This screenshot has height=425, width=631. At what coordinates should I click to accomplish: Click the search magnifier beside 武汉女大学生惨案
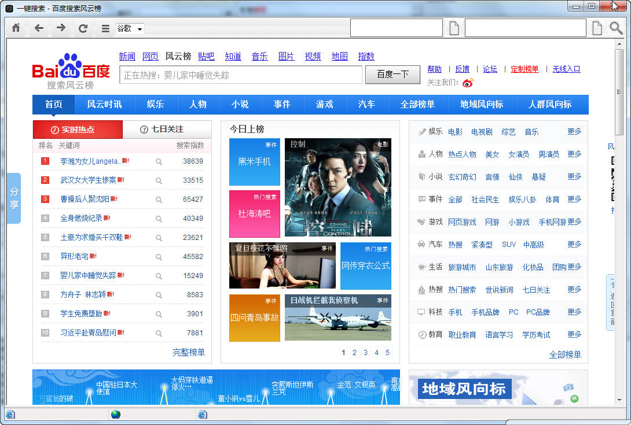click(159, 180)
